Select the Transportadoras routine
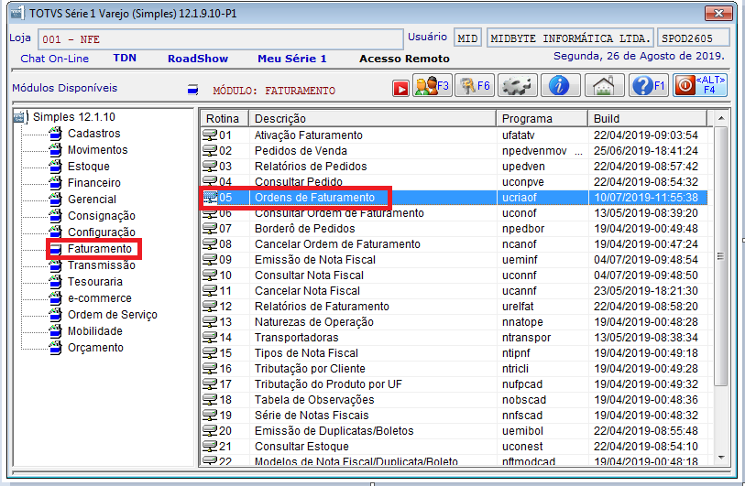The height and width of the screenshot is (486, 745). 455,338
